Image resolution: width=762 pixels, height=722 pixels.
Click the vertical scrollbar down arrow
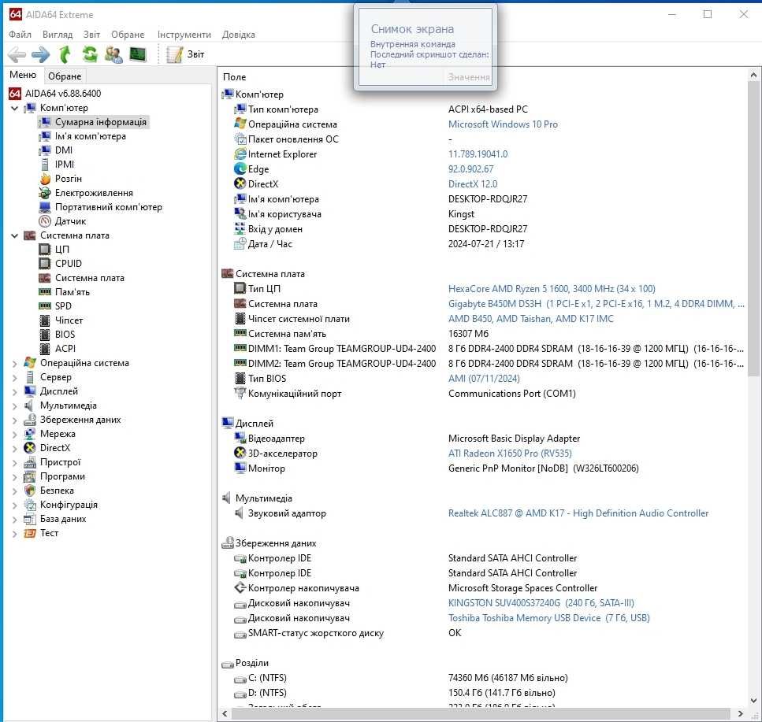(753, 700)
